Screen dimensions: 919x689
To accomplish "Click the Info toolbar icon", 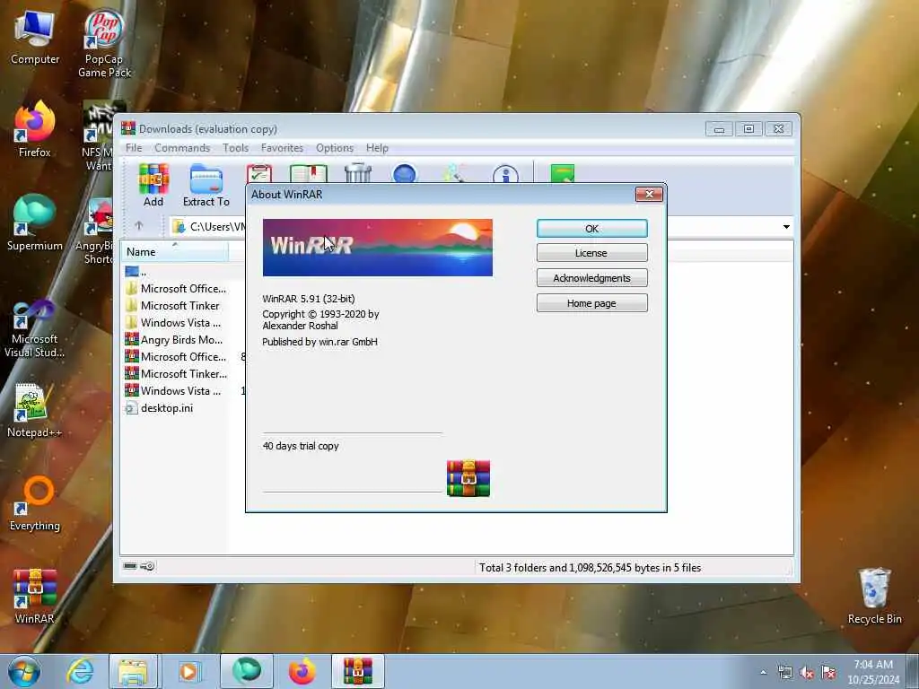I will tap(505, 174).
